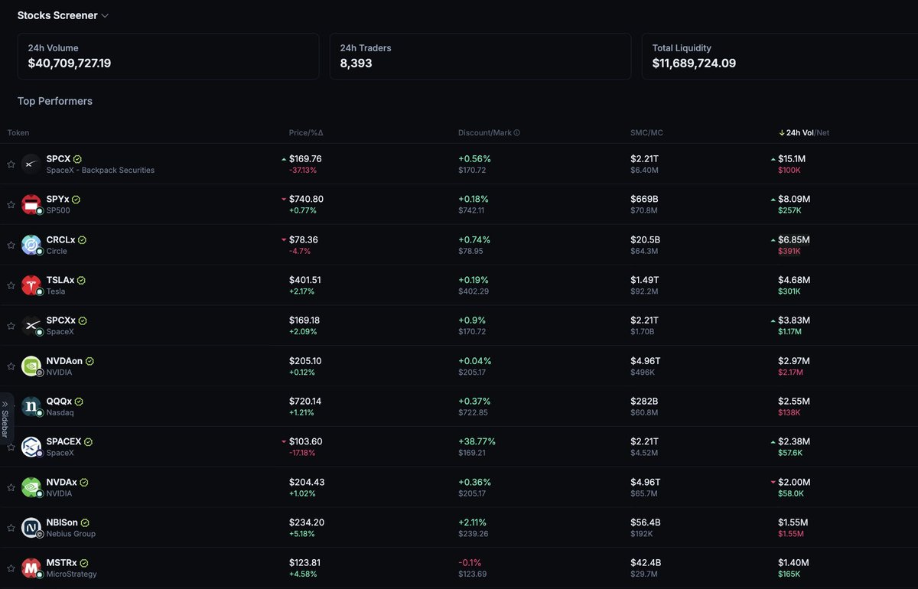Click the info icon beside Discount/Mark
The image size is (918, 589).
click(x=516, y=132)
